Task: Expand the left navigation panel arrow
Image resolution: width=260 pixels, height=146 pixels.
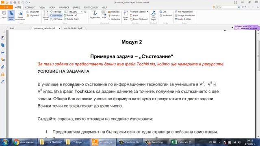Action: click(4, 32)
